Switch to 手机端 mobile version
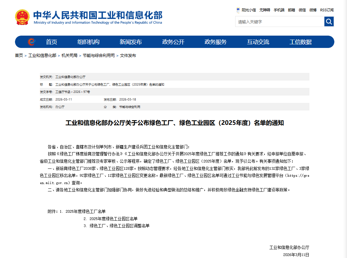 279,10
